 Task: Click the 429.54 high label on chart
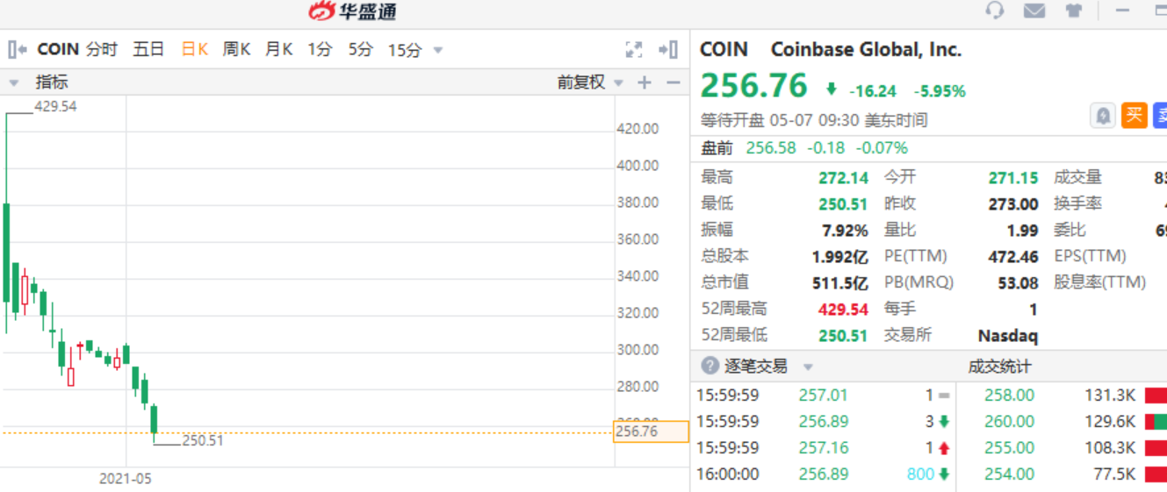[55, 106]
